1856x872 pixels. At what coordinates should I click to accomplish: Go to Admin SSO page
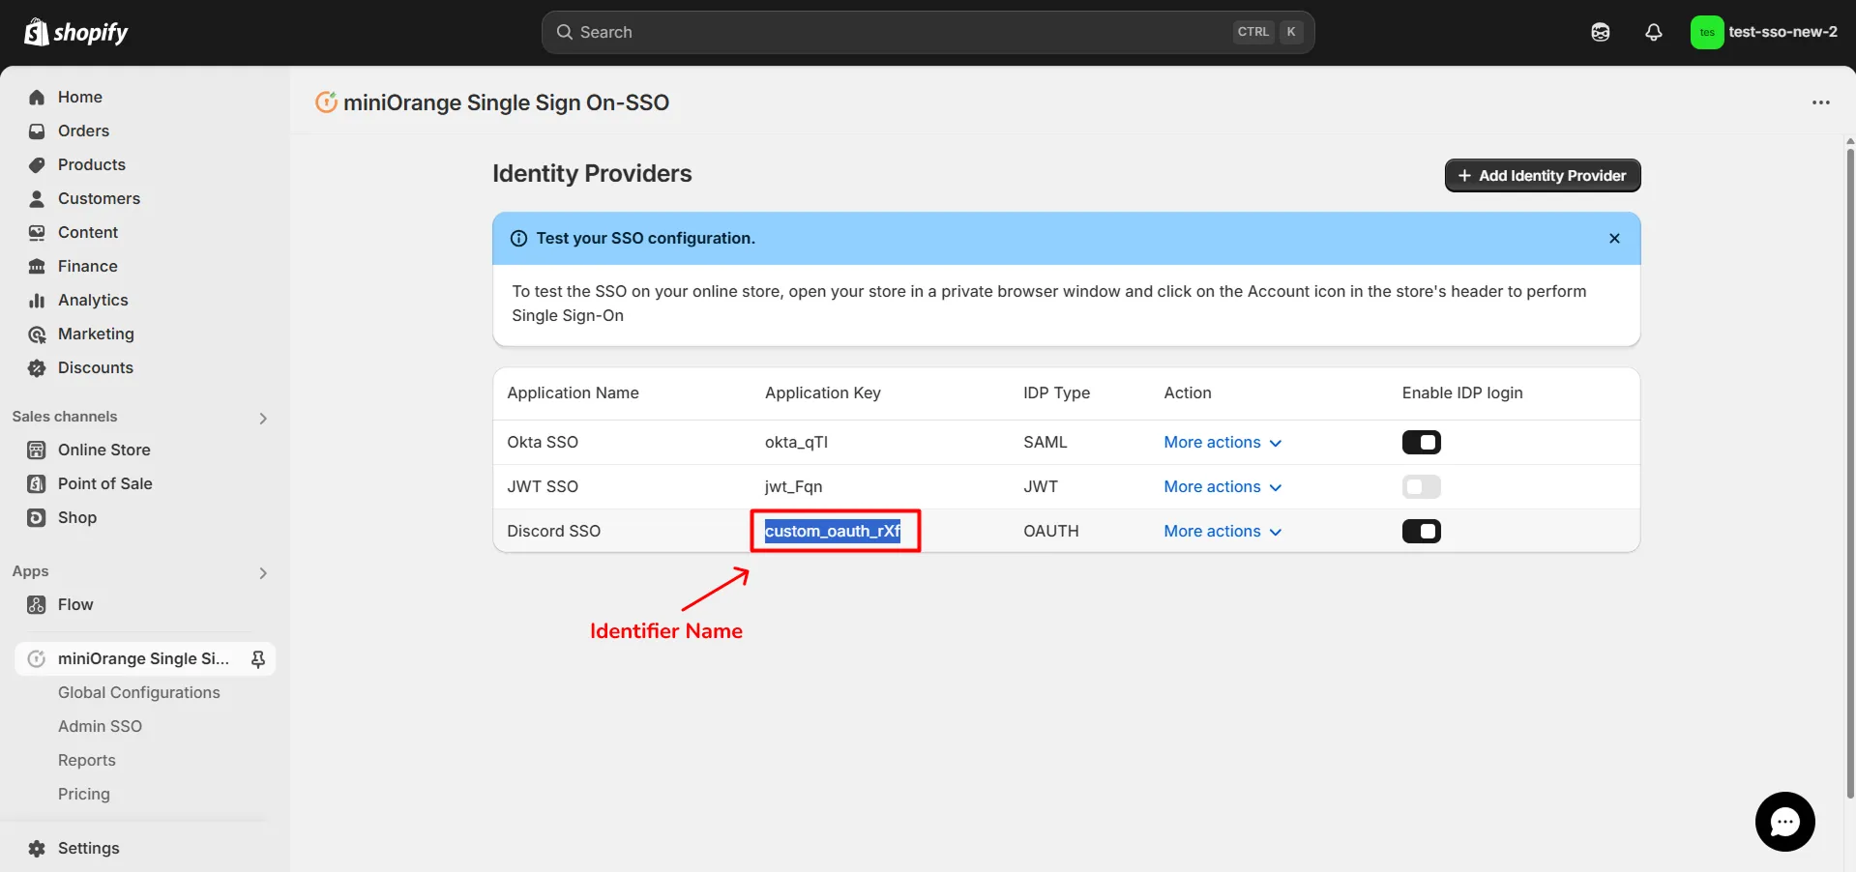click(100, 726)
